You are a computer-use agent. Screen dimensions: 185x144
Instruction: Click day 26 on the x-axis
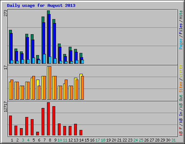coord(146,140)
